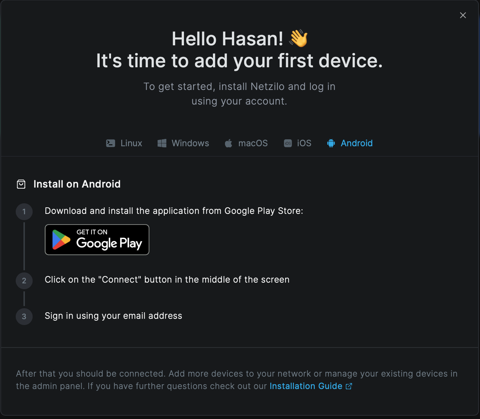The height and width of the screenshot is (419, 480).
Task: Click the Linux terminal icon
Action: point(110,143)
